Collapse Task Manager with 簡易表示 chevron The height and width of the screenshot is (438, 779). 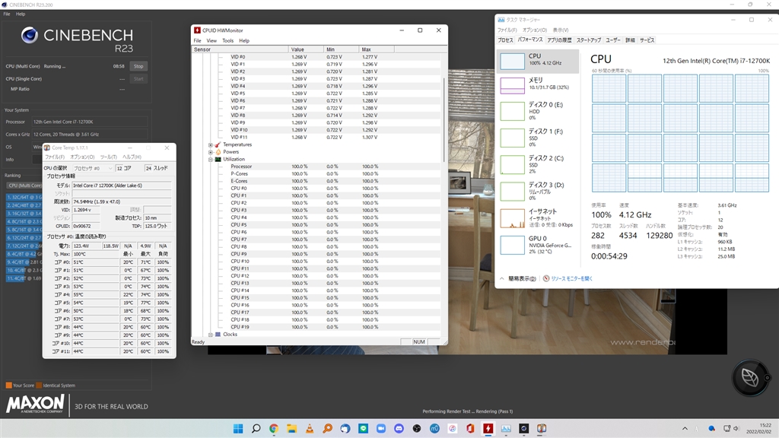502,278
